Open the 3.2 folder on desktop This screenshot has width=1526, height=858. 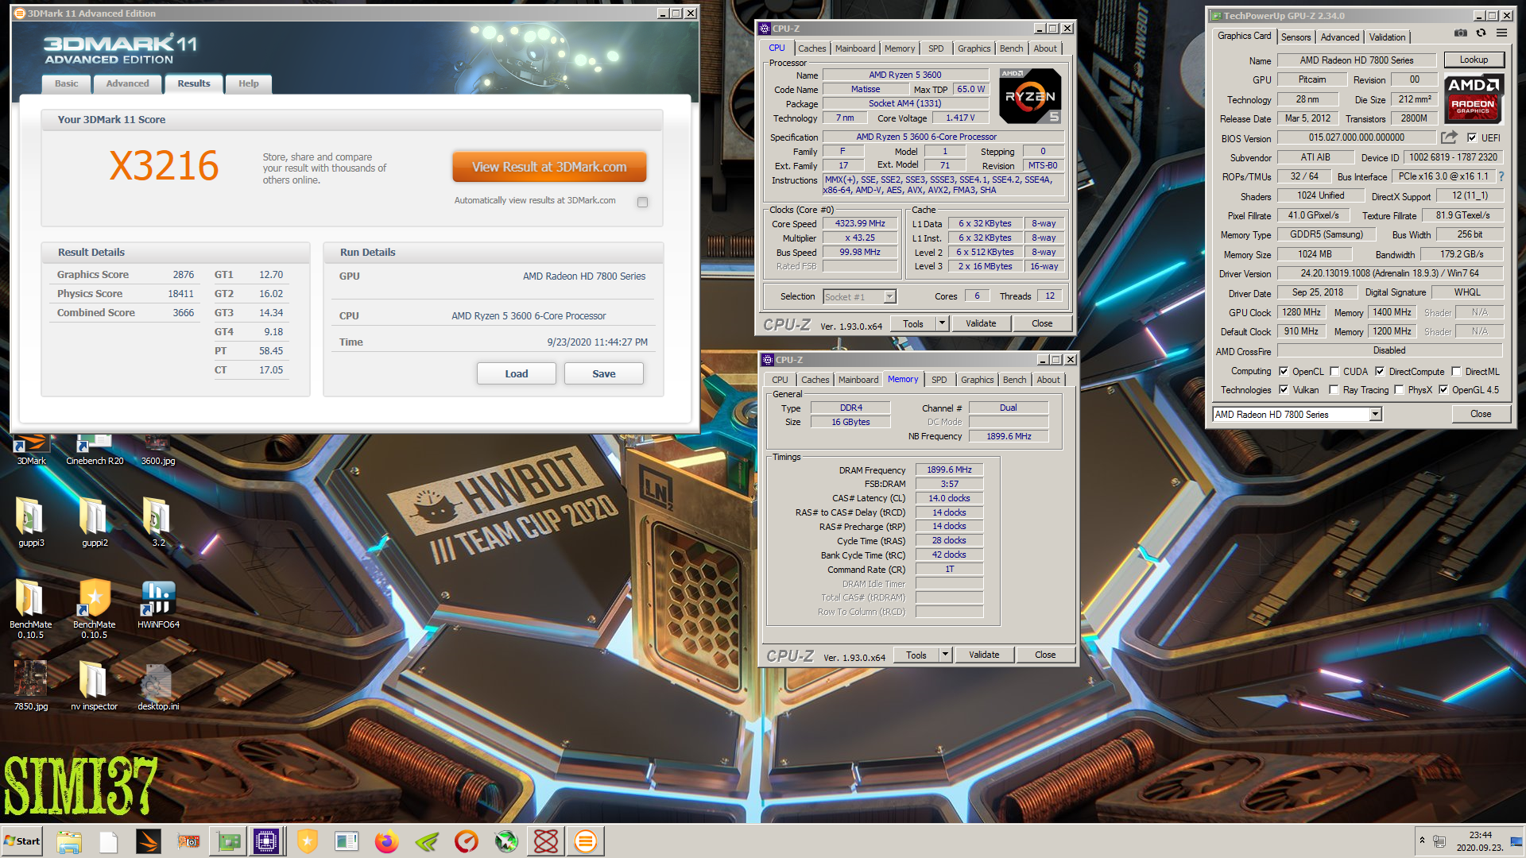click(x=158, y=523)
